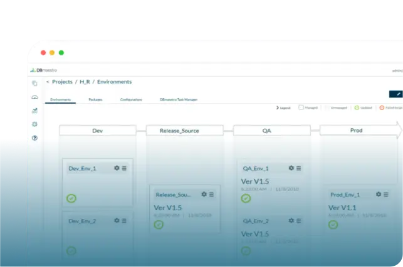This screenshot has width=403, height=267.
Task: Open the QA_Env_2 settings gear
Action: [291, 221]
